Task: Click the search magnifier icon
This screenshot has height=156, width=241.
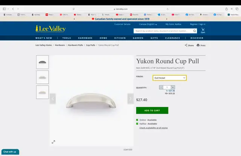Action: click(x=194, y=31)
